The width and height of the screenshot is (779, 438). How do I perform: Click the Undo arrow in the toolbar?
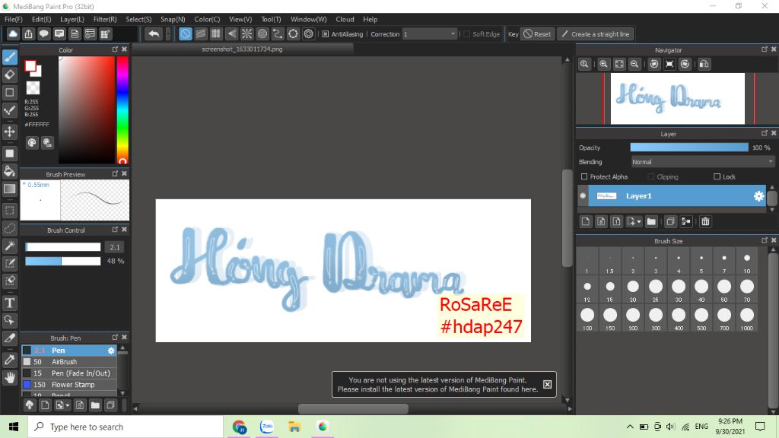(154, 33)
